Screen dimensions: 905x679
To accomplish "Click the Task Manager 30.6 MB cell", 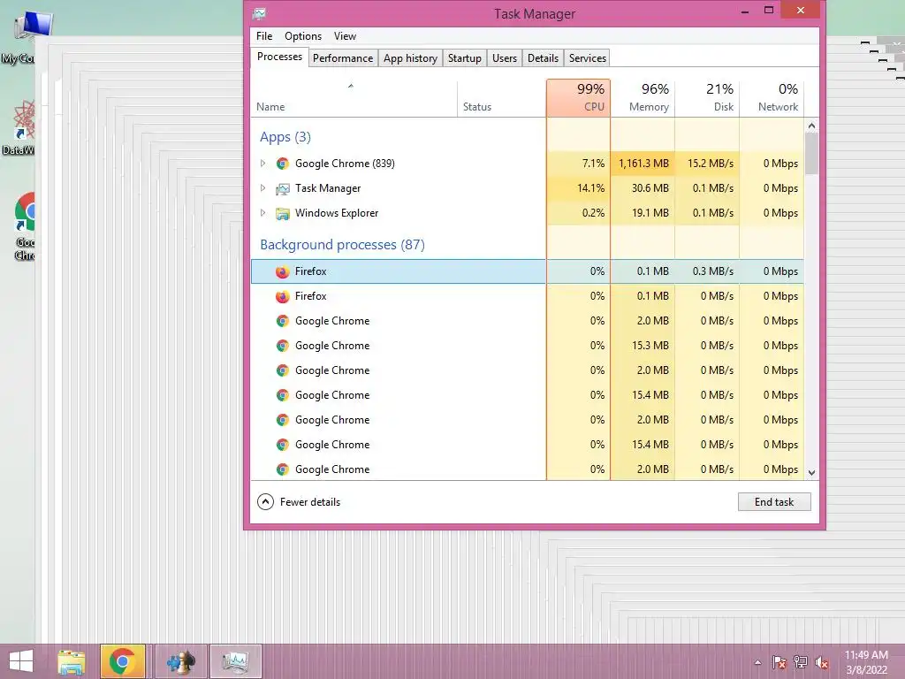I will pyautogui.click(x=643, y=188).
